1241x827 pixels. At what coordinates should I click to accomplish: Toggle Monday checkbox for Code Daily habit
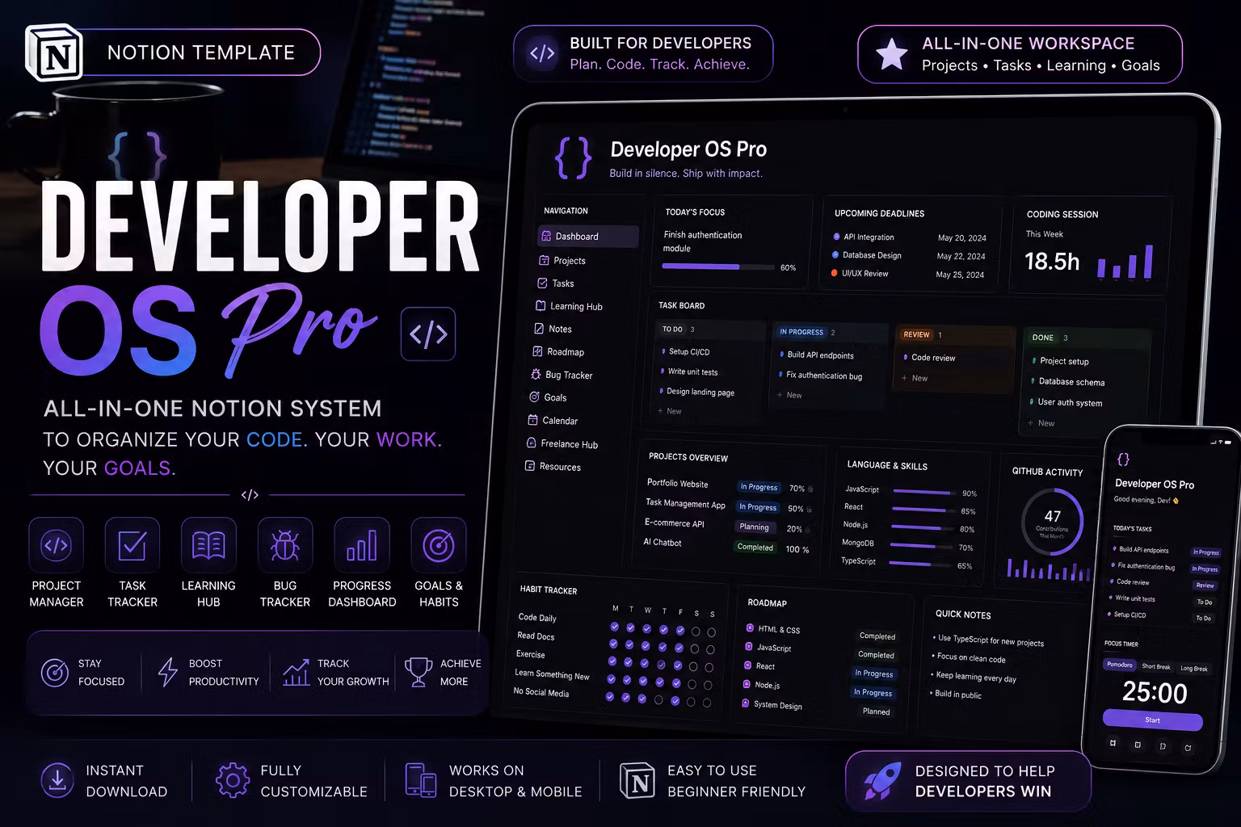coord(615,627)
